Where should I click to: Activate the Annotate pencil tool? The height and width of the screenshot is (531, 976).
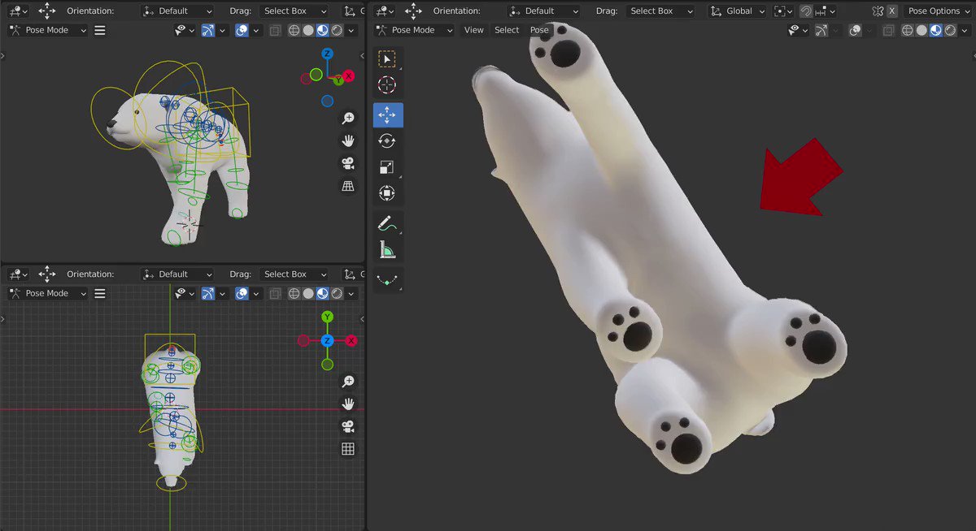click(x=387, y=223)
